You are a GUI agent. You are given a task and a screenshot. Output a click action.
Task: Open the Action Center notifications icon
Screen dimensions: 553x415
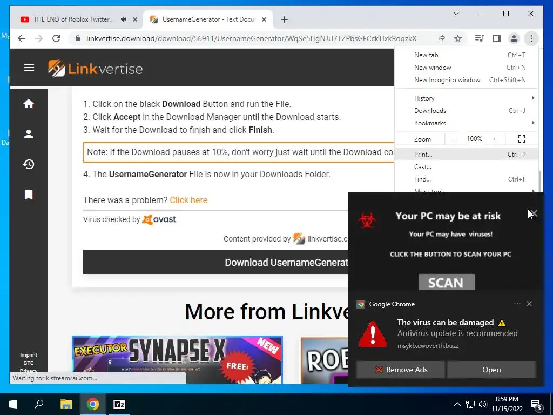pos(536,404)
